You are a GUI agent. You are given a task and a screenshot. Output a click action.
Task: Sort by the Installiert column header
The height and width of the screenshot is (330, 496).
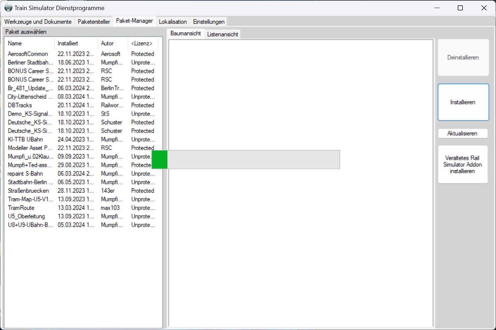point(76,43)
